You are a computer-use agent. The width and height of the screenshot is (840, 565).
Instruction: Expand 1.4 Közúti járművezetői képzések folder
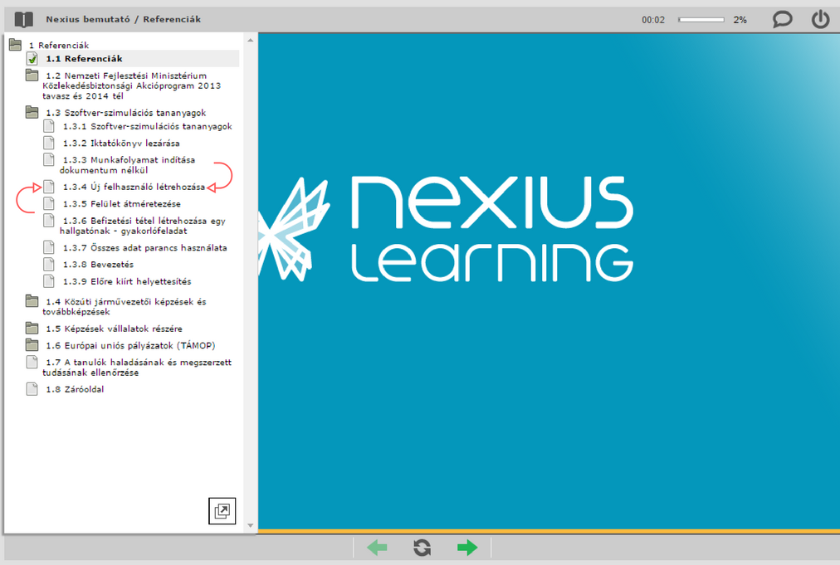(32, 302)
